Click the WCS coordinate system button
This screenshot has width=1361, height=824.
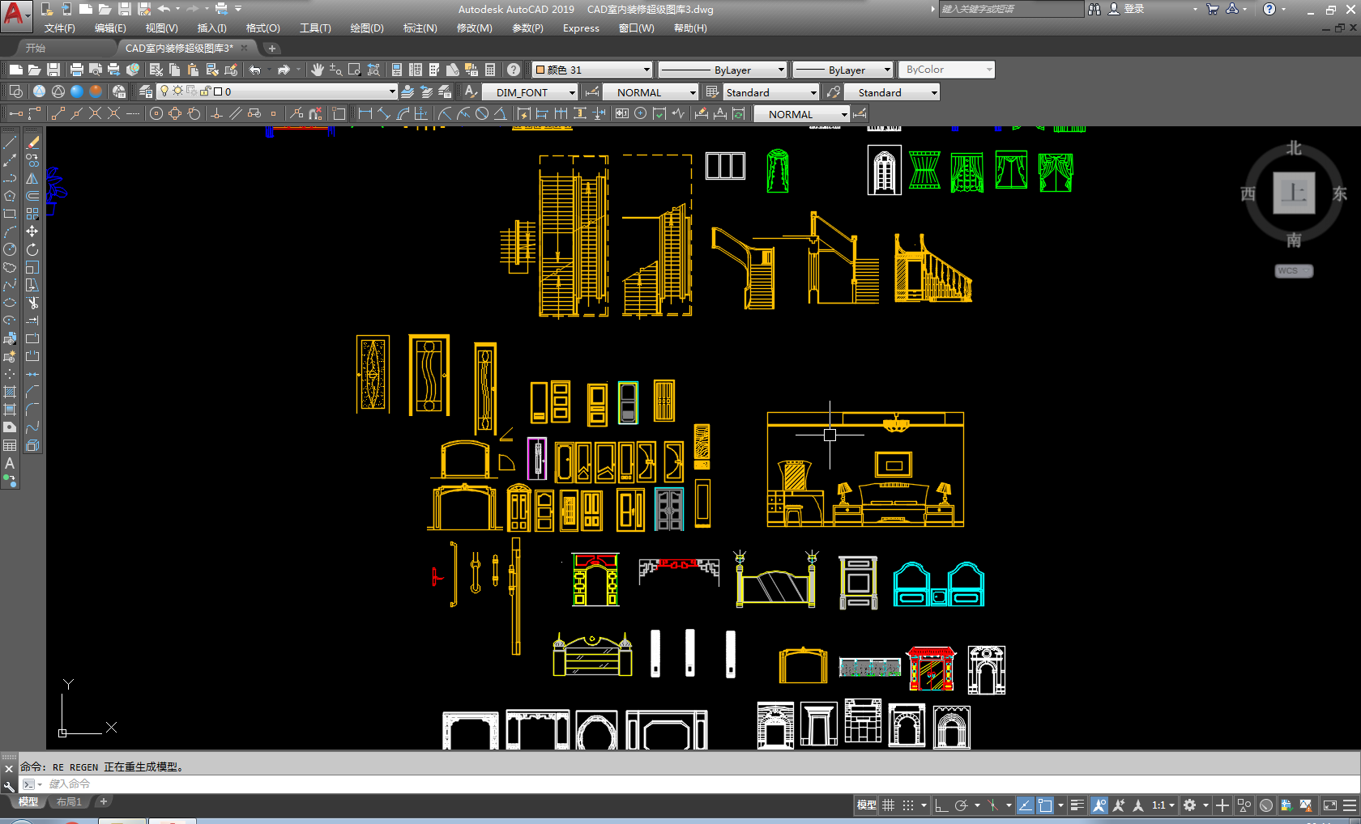(1293, 271)
